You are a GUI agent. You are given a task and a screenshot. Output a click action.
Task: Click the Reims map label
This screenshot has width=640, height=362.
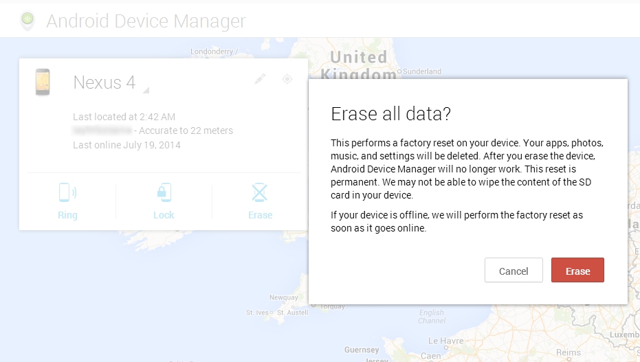[x=569, y=352]
